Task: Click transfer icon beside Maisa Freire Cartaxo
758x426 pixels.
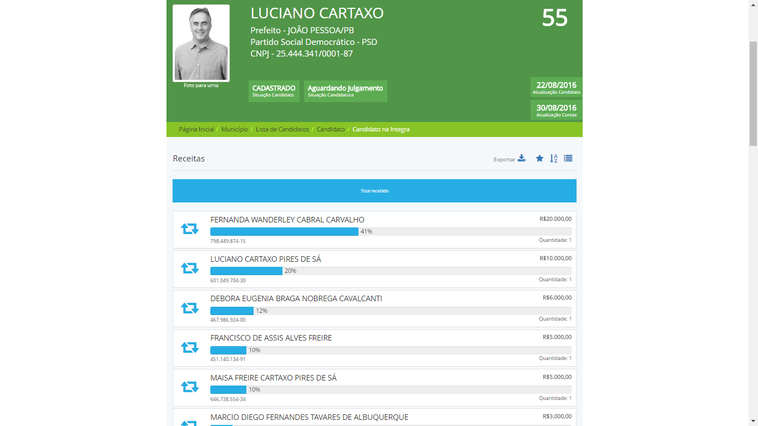Action: tap(190, 387)
